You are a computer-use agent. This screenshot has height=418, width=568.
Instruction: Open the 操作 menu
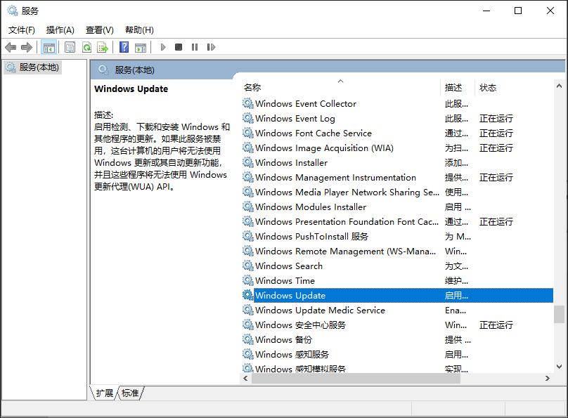click(x=60, y=30)
